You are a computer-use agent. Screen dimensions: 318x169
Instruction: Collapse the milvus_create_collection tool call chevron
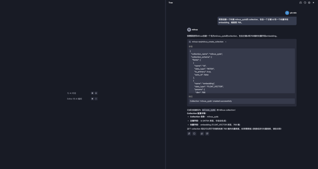click(226, 42)
